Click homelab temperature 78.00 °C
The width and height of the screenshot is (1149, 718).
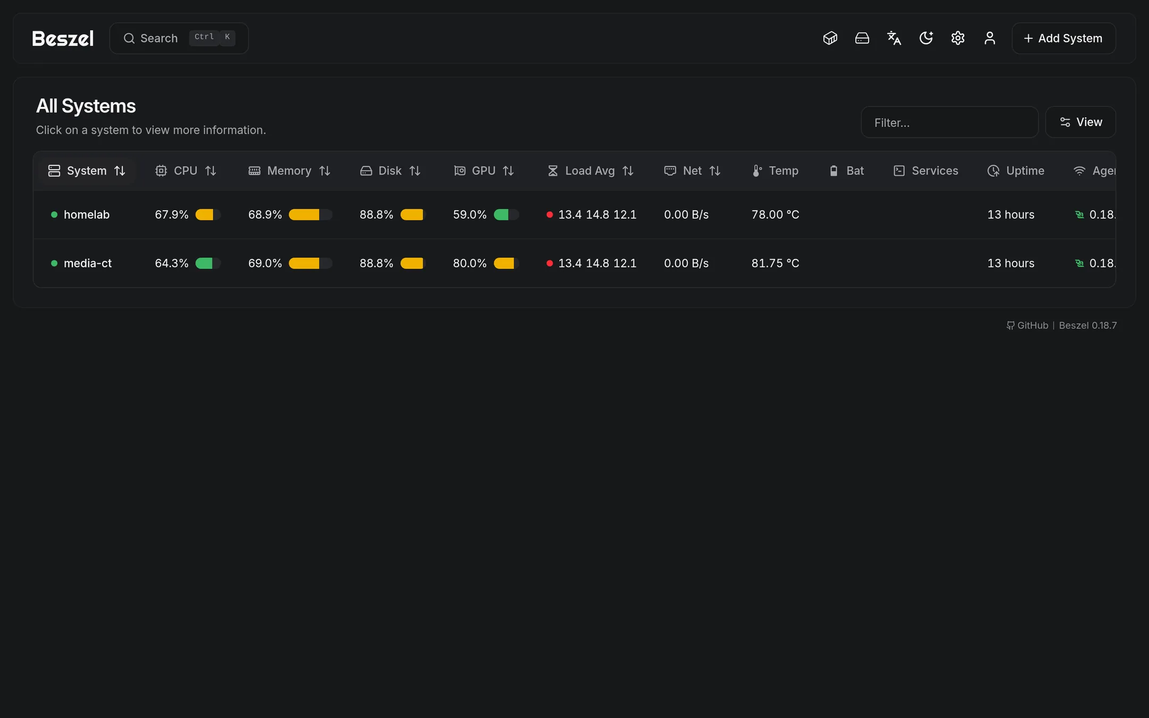pyautogui.click(x=775, y=215)
